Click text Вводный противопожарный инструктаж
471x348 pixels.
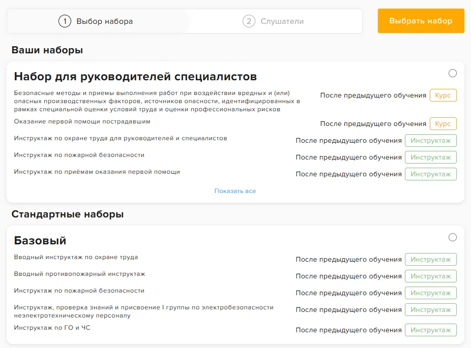pos(79,274)
